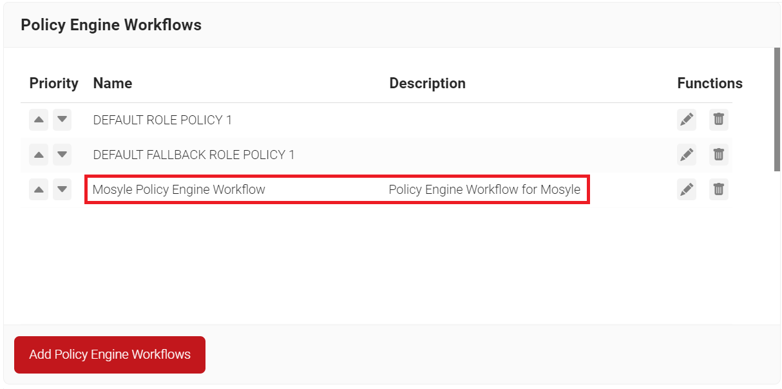Click the vertical scrollbar thumb
The height and width of the screenshot is (389, 782).
coord(777,109)
